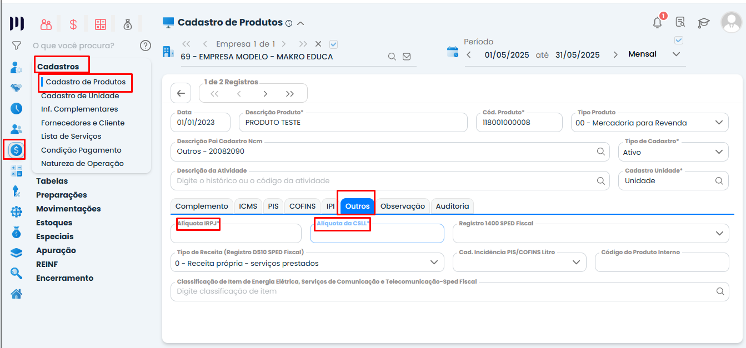This screenshot has height=348, width=746.
Task: Click the calendar icon beside Período
Action: click(x=453, y=52)
